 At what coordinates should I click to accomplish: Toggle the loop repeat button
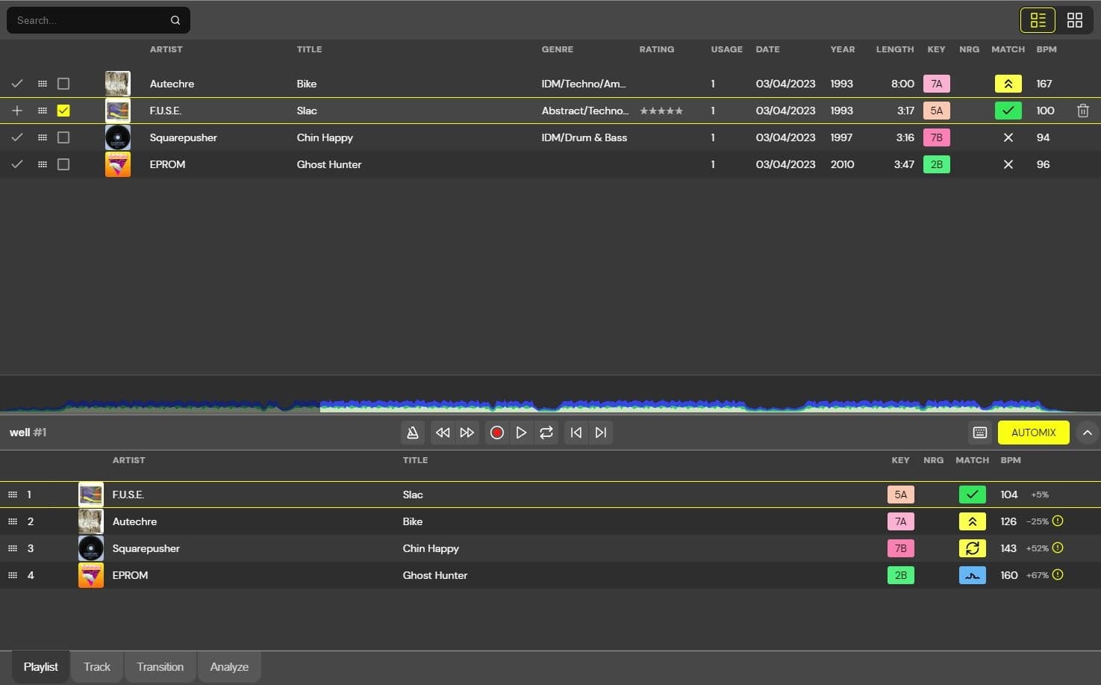[546, 433]
